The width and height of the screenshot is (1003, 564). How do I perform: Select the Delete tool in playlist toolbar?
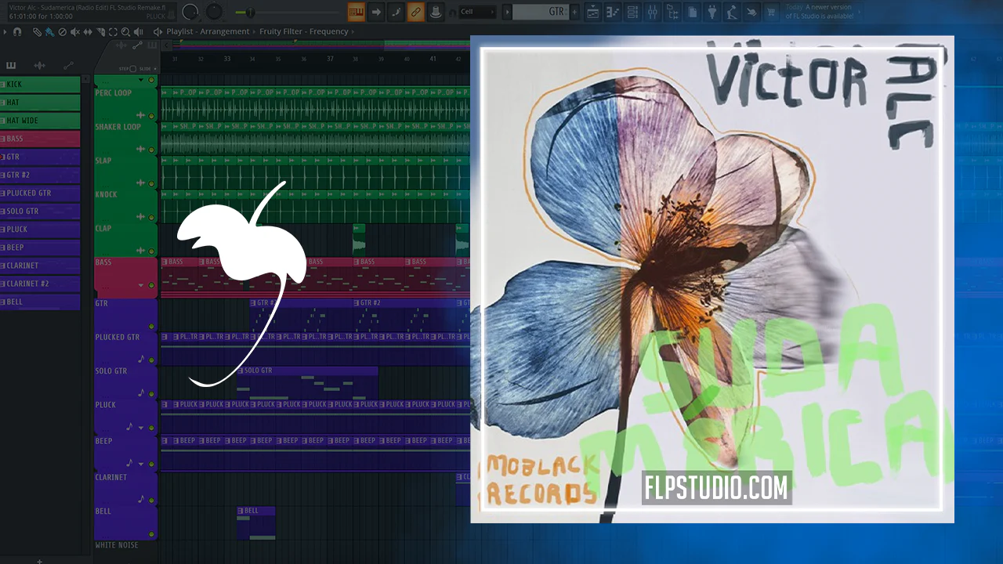click(x=63, y=32)
